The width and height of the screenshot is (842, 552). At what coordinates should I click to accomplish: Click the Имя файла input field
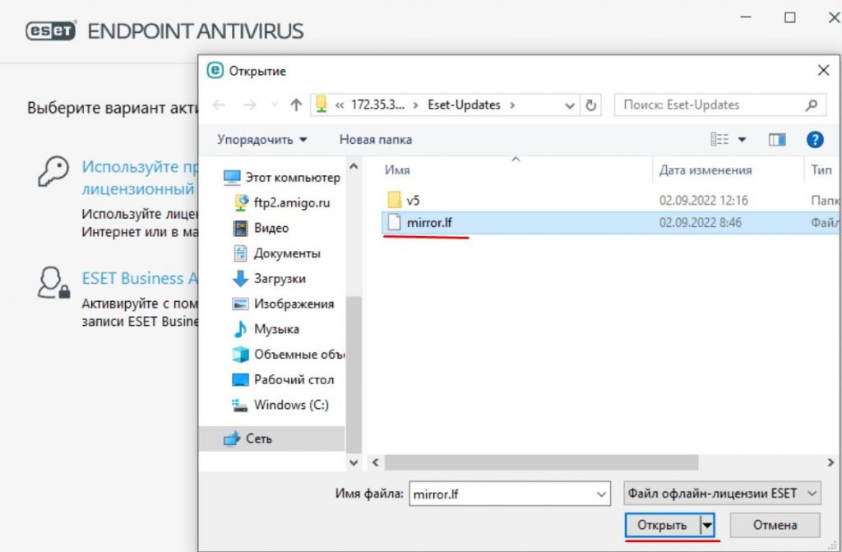502,494
